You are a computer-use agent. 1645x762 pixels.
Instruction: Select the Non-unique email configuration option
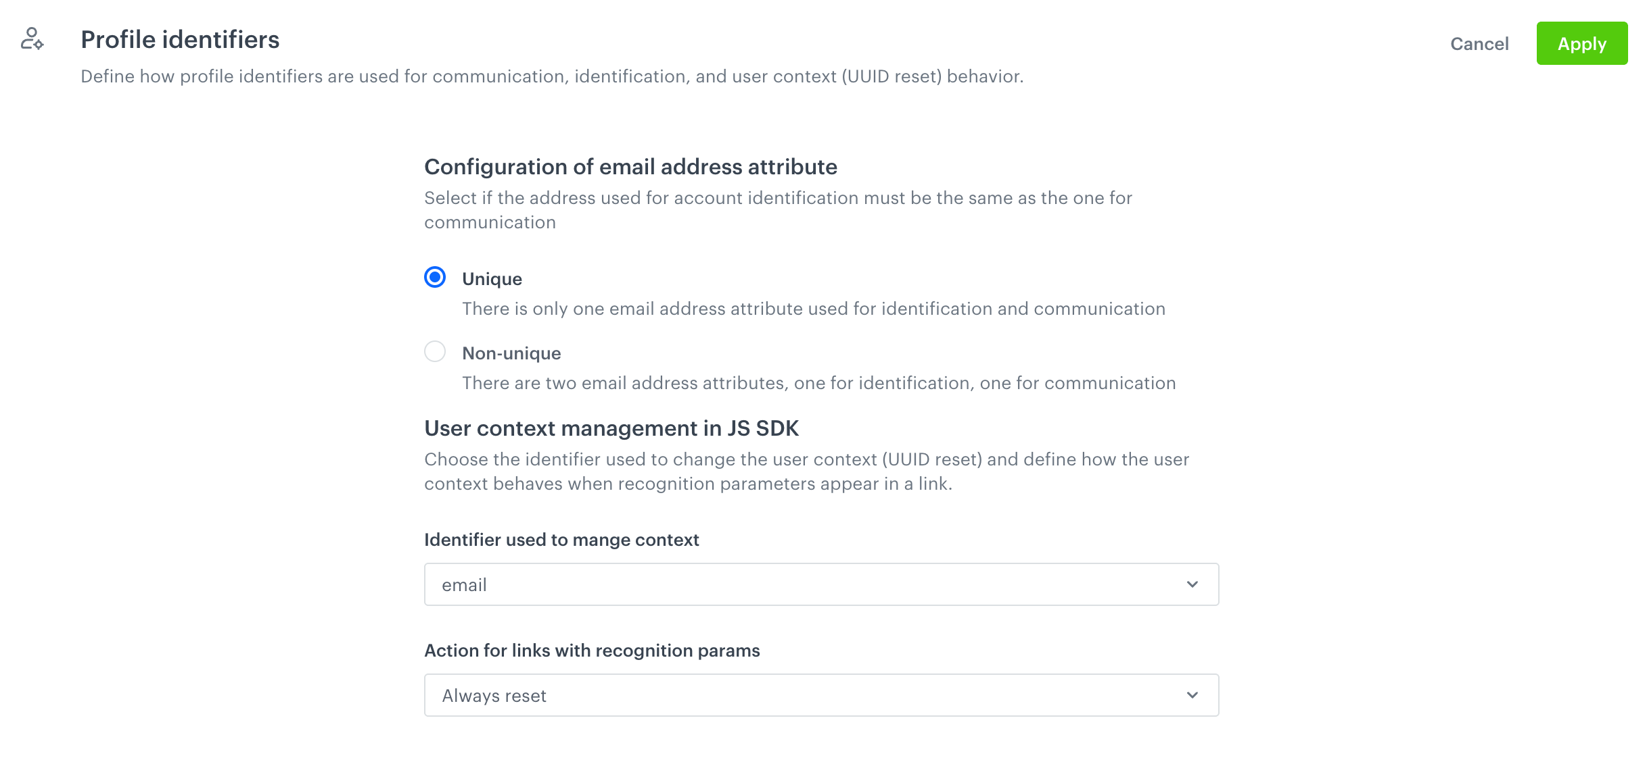[x=435, y=351]
